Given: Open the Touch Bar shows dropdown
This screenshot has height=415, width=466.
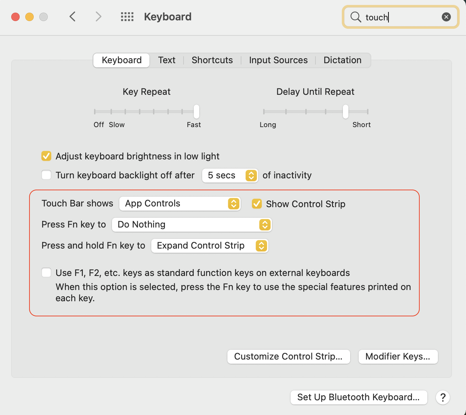Looking at the screenshot, I should pos(180,204).
